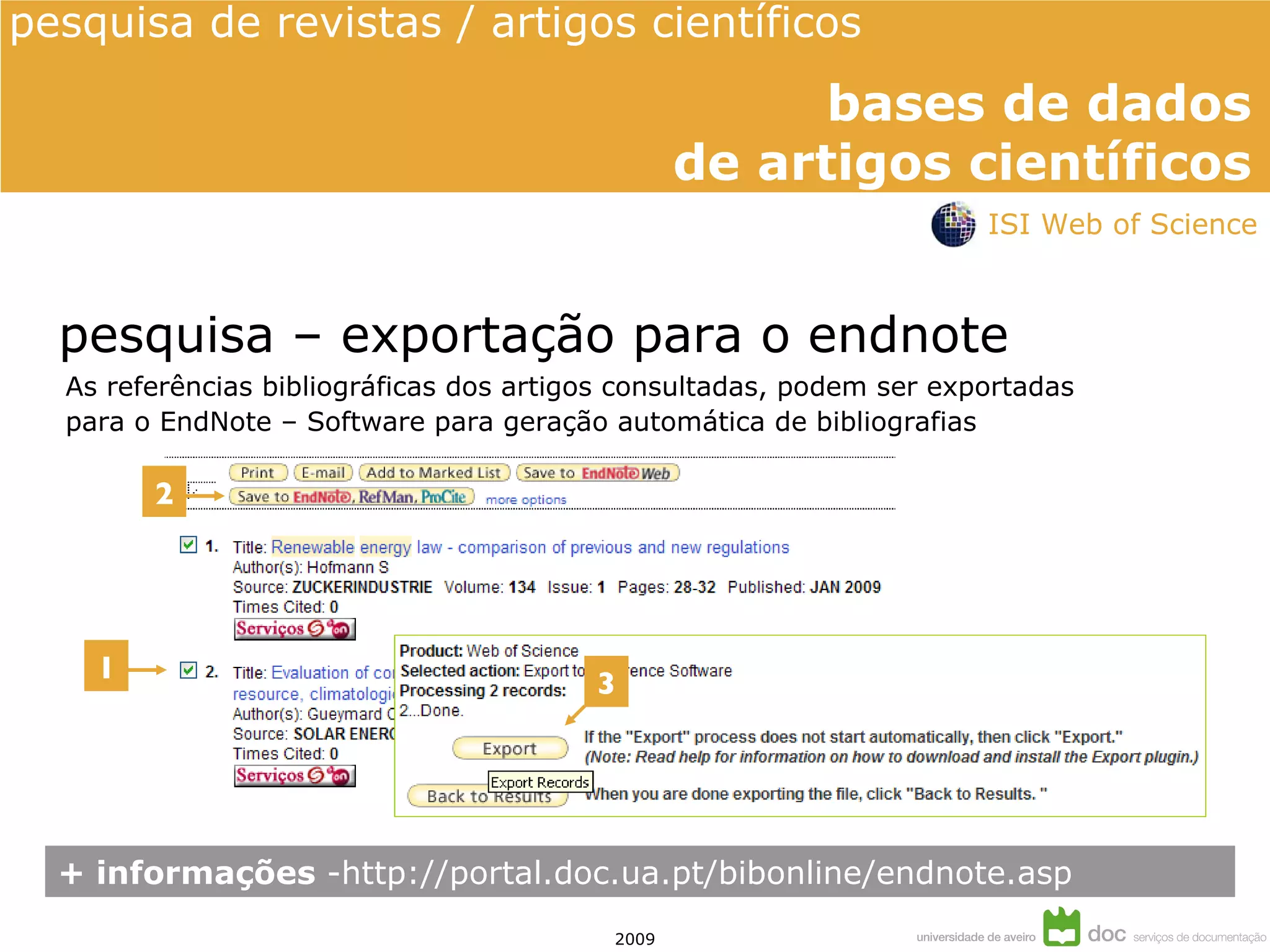Click the '2...Done.' status text
The width and height of the screenshot is (1270, 952).
coord(432,710)
